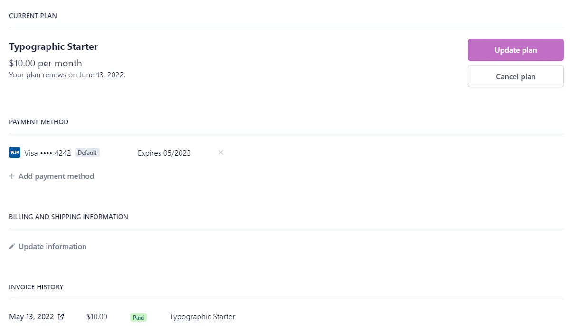This screenshot has width=570, height=332.
Task: Open the invoice via the external link icon
Action: pyautogui.click(x=61, y=317)
